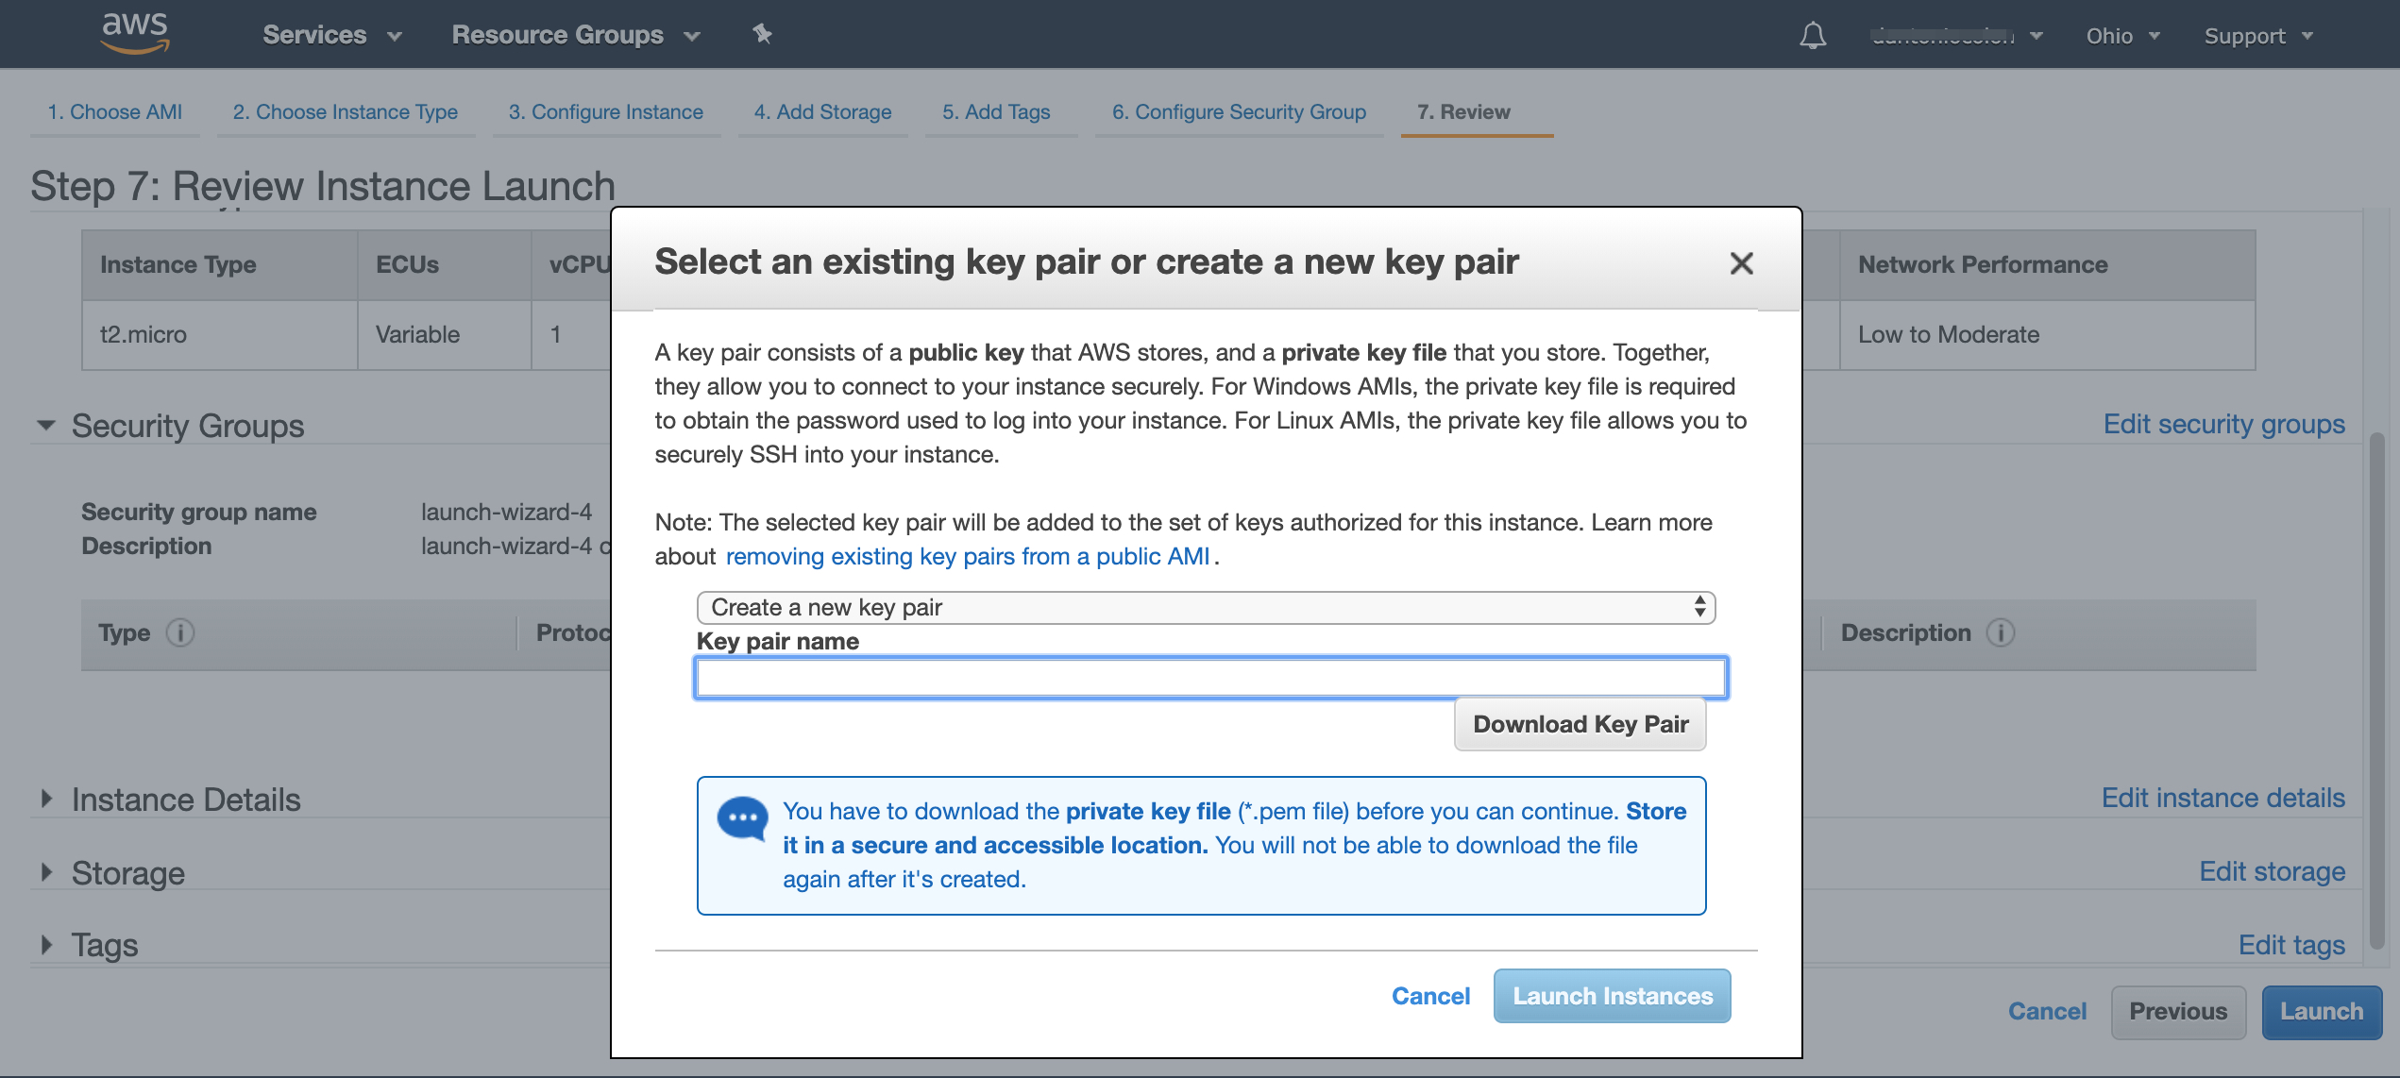Switch to Configure Security Group step
The width and height of the screenshot is (2400, 1078).
[x=1239, y=111]
